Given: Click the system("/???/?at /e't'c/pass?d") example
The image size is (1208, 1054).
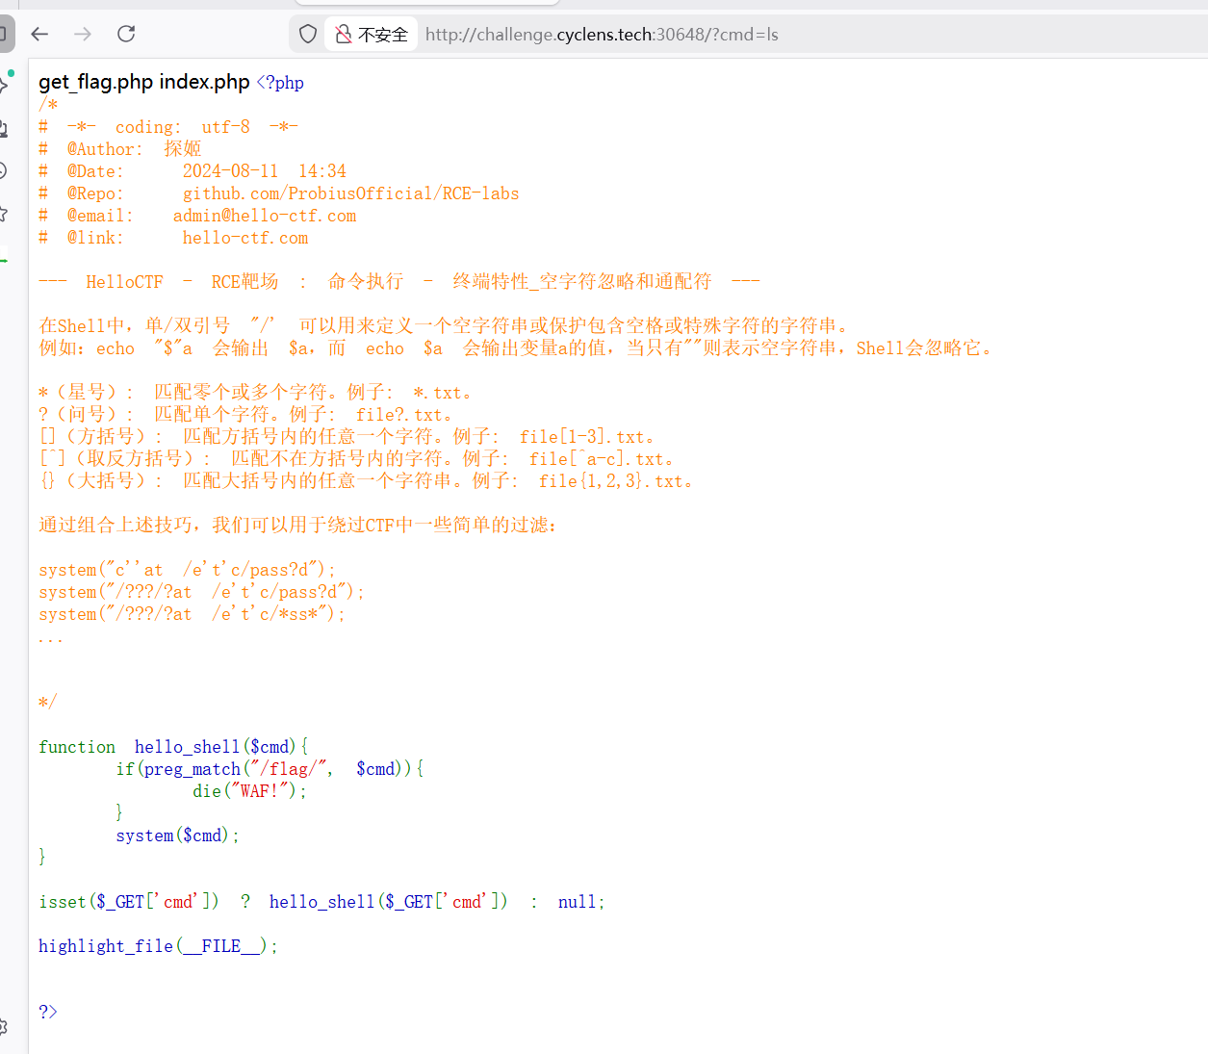Looking at the screenshot, I should [x=202, y=592].
